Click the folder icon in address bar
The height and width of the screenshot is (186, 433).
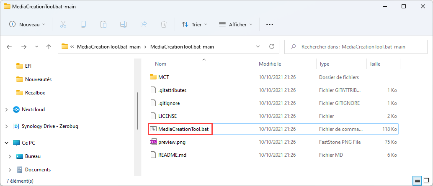pos(65,46)
